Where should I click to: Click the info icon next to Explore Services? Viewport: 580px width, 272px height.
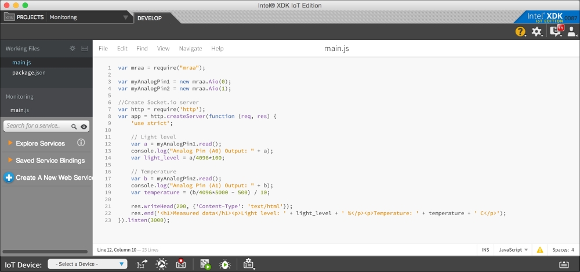[x=81, y=143]
